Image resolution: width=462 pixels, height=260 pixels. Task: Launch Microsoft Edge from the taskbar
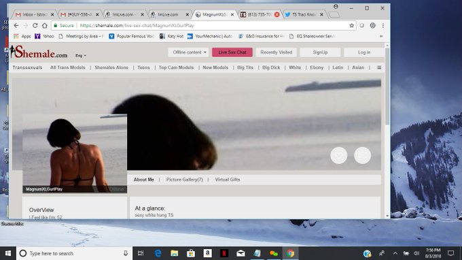158,253
